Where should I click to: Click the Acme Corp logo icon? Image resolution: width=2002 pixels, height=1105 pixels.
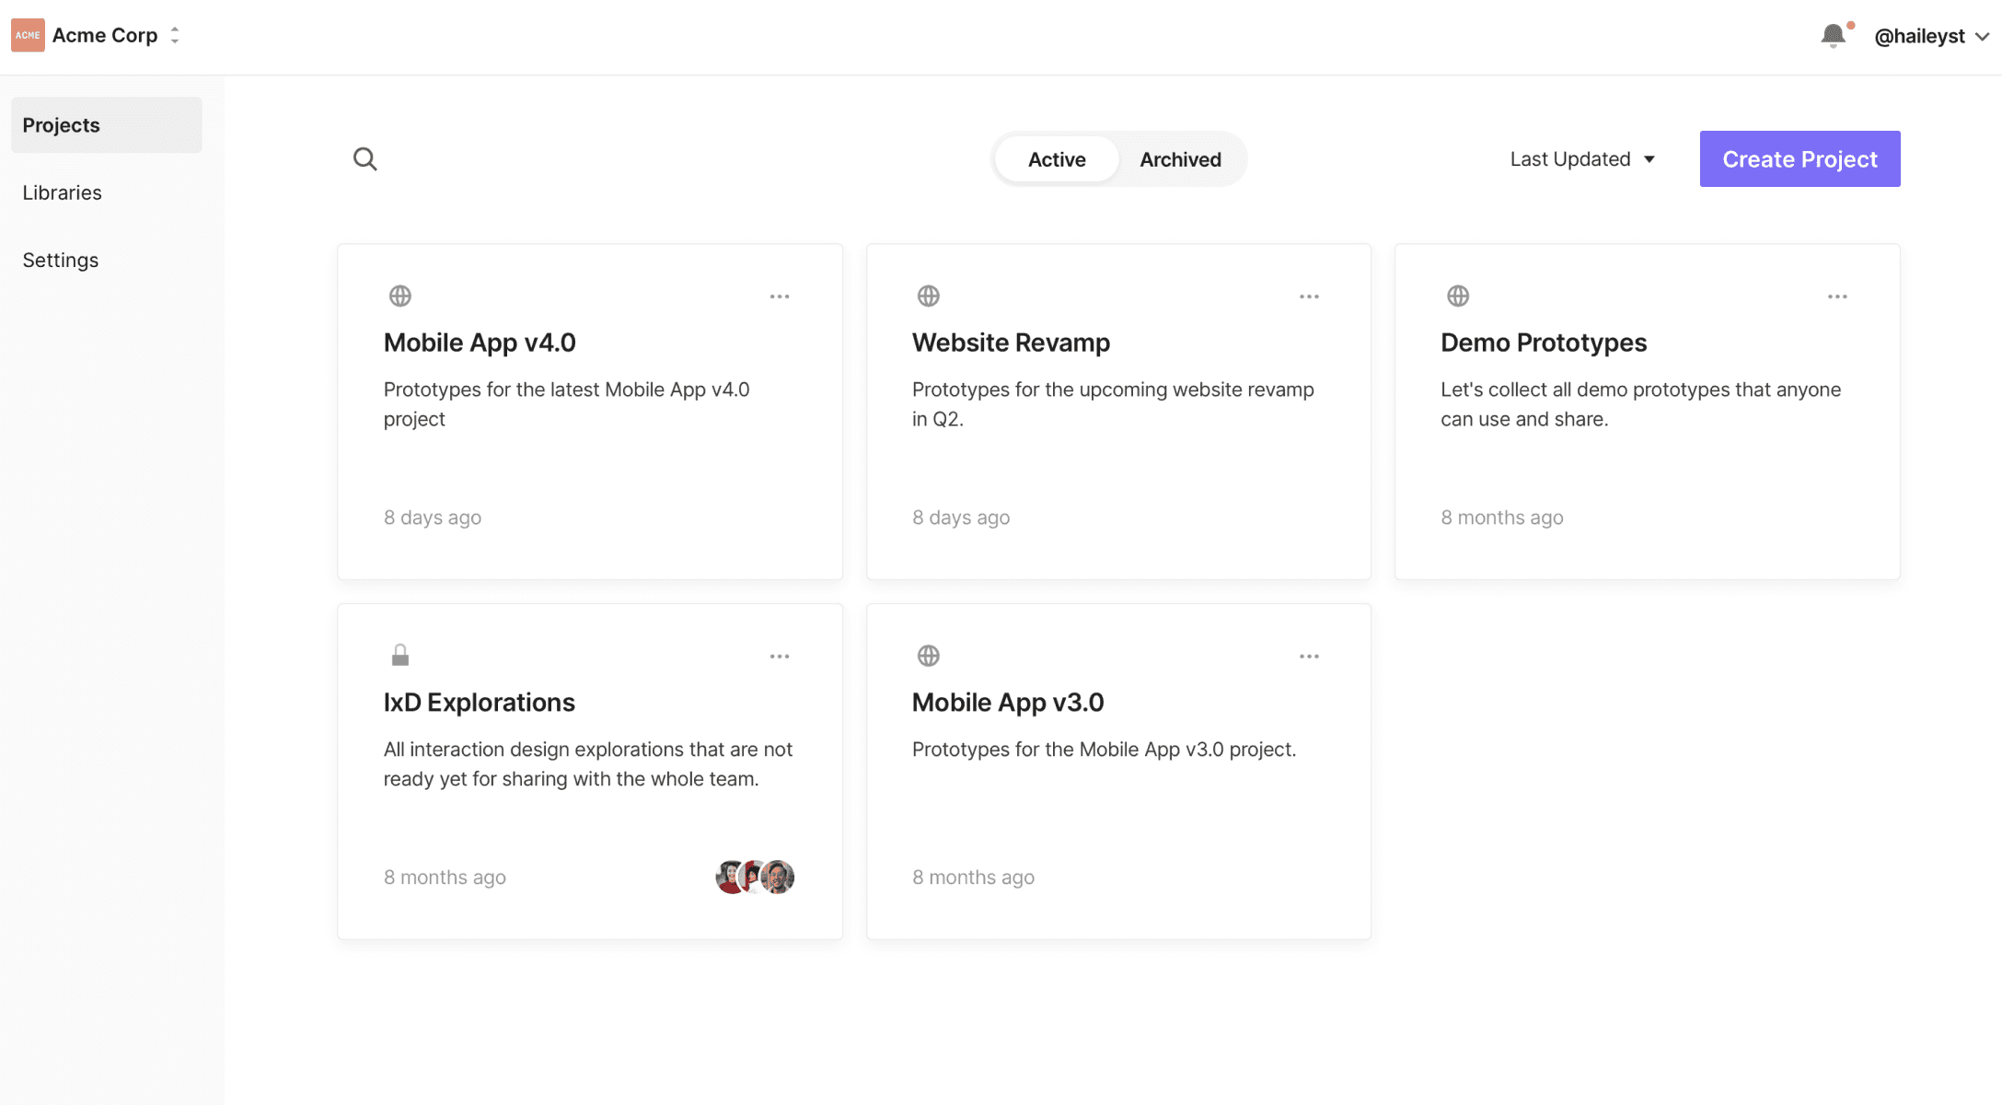point(28,35)
